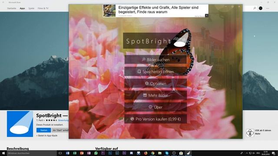The width and height of the screenshot is (278, 156).
Task: Open the Bewertungen link in Store
Action: point(63,120)
